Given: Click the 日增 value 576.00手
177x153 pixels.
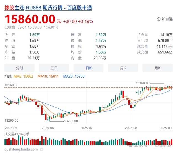Looking at the screenshot, I should [x=165, y=40].
